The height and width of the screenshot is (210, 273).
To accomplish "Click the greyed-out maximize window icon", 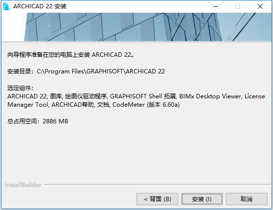I will [x=238, y=6].
